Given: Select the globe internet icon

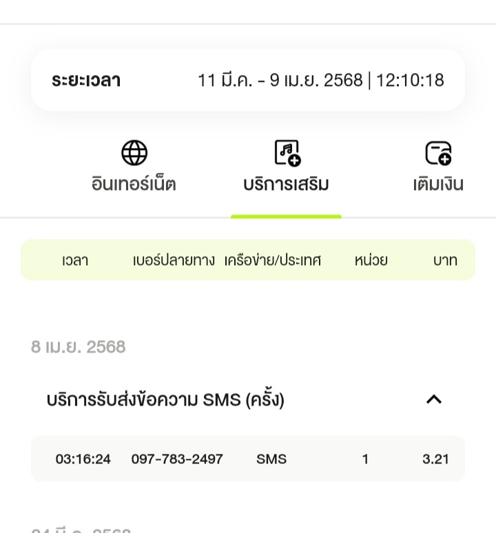Looking at the screenshot, I should (x=134, y=153).
